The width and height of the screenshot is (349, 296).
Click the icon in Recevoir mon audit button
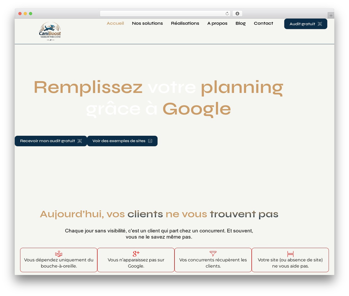click(x=80, y=141)
